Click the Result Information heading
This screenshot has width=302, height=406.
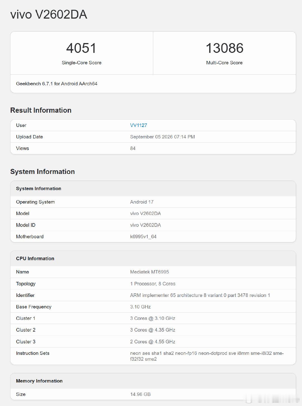[x=41, y=110]
